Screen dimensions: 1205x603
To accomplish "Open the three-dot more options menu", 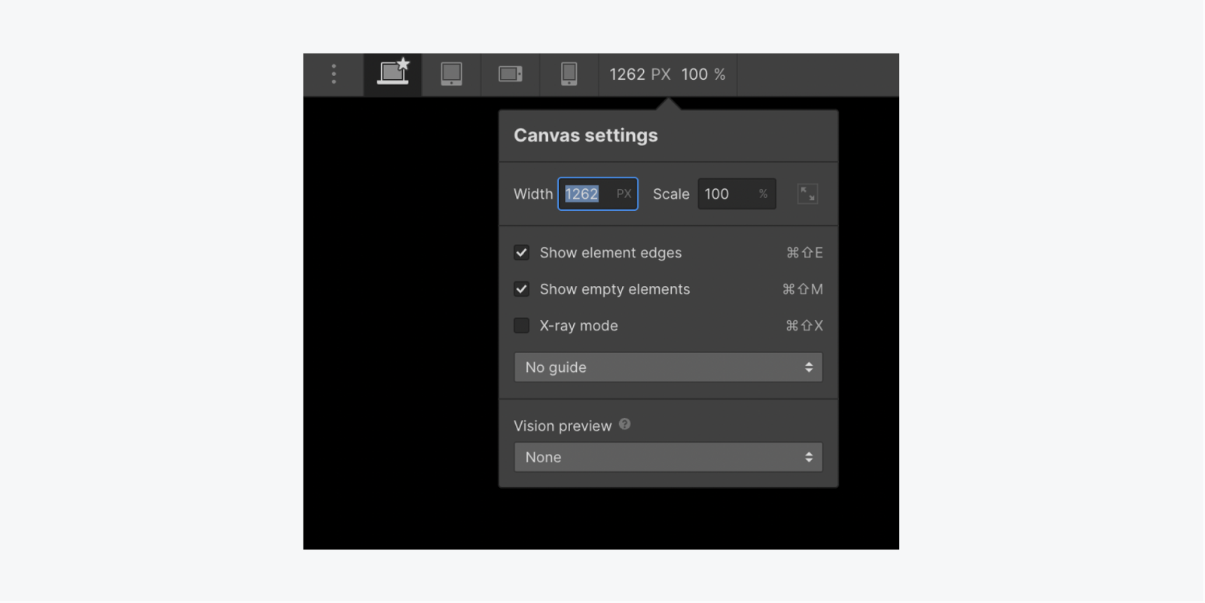I will 334,74.
